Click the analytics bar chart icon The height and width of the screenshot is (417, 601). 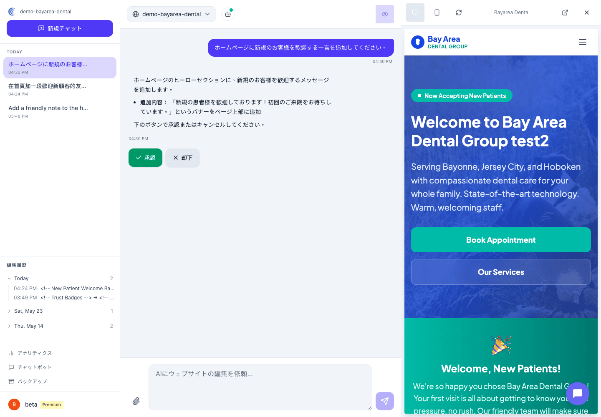(x=11, y=353)
